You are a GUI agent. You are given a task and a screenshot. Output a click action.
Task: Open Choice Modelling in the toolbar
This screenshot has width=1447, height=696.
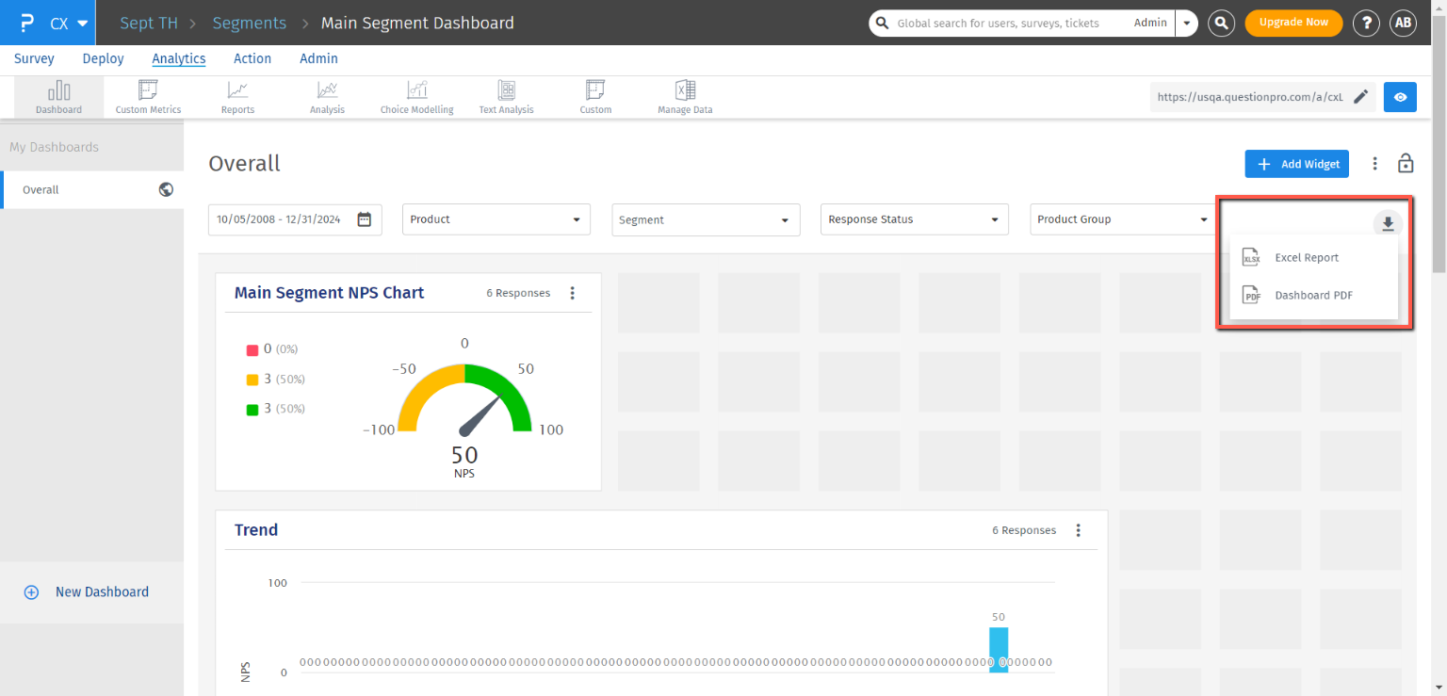[x=416, y=97]
